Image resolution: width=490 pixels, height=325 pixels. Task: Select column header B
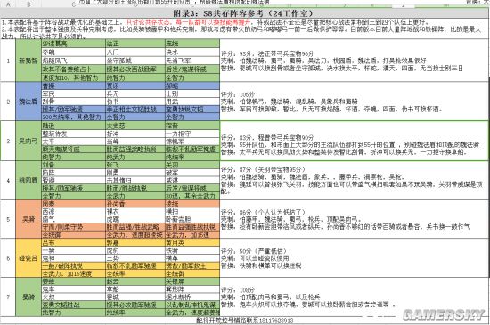pyautogui.click(x=29, y=4)
